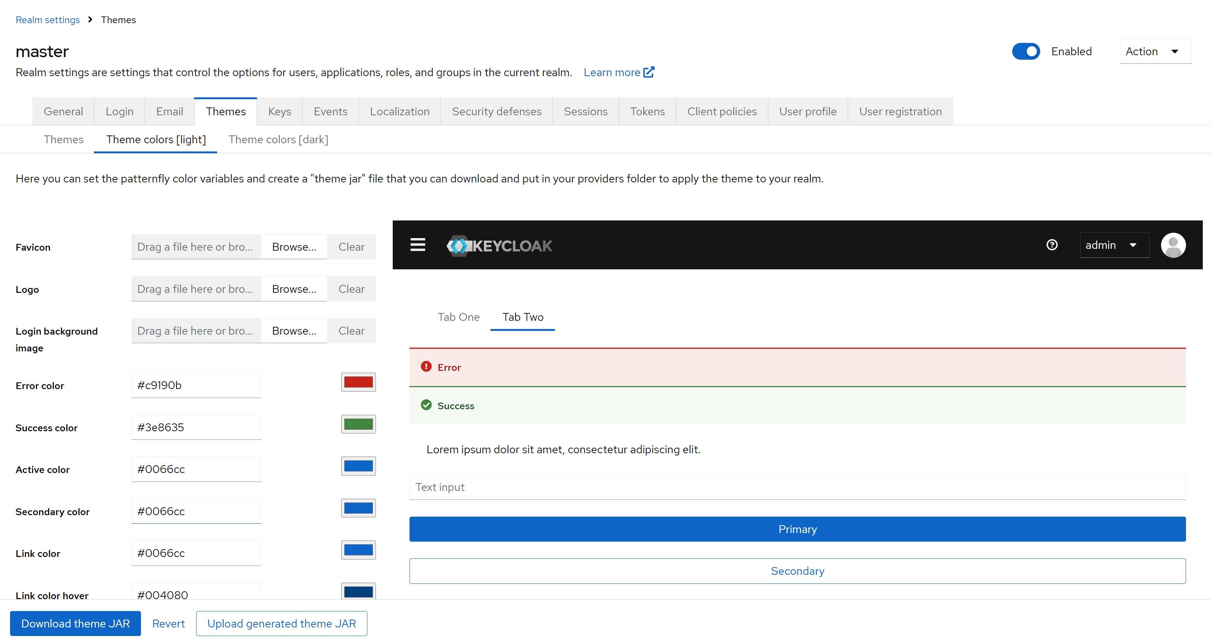
Task: Click the Success alert checkmark icon
Action: pos(426,405)
